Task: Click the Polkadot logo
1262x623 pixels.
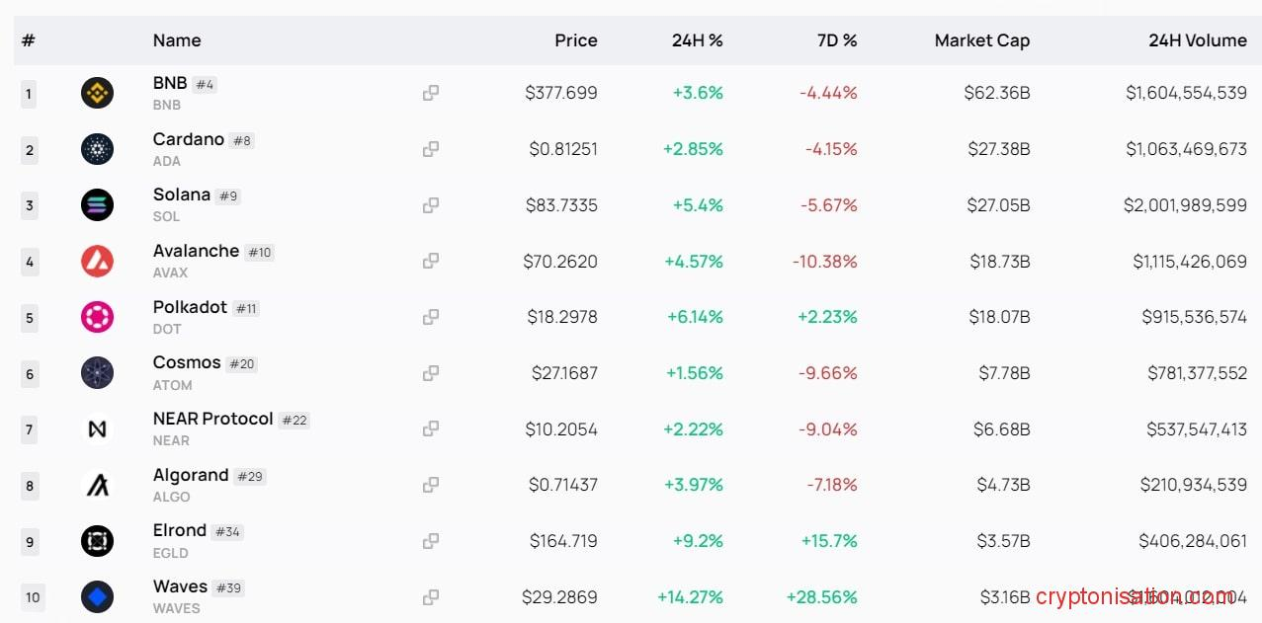Action: pyautogui.click(x=97, y=317)
